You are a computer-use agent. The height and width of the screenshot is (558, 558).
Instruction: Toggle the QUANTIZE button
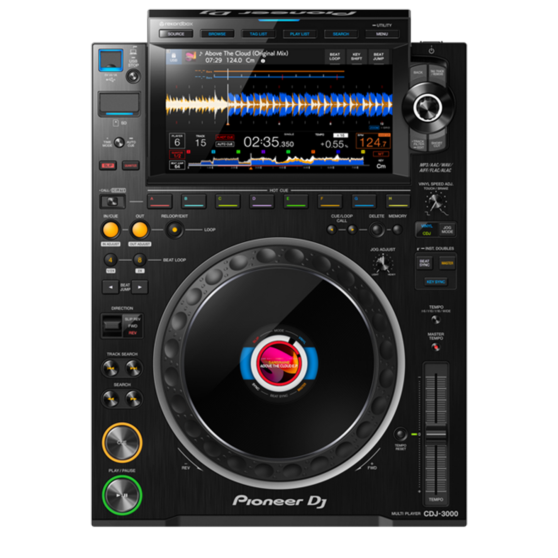point(131,166)
